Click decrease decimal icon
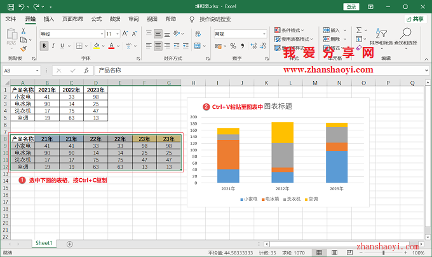 pos(263,46)
